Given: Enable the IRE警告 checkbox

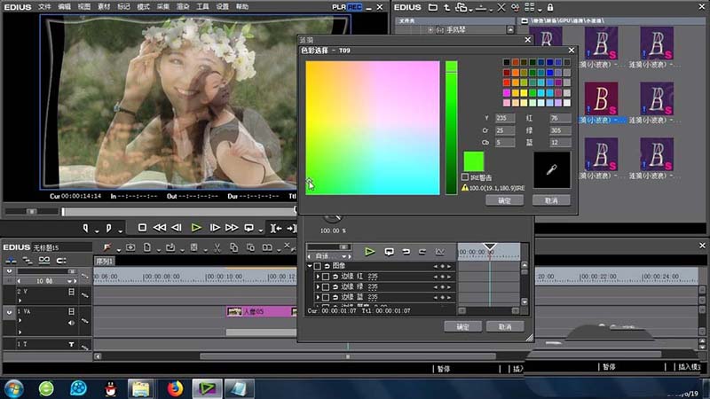Looking at the screenshot, I should tap(465, 177).
